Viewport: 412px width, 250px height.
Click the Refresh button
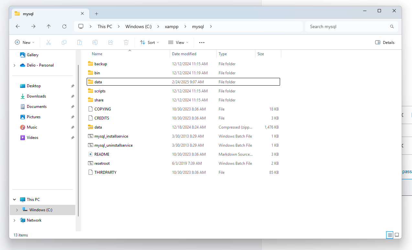[x=64, y=26]
